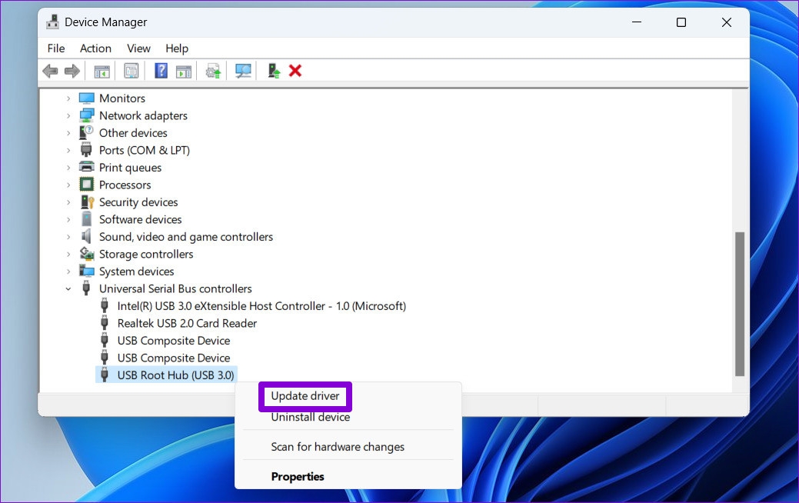Choose Update driver from the context menu
This screenshot has height=503, width=799.
pos(305,395)
